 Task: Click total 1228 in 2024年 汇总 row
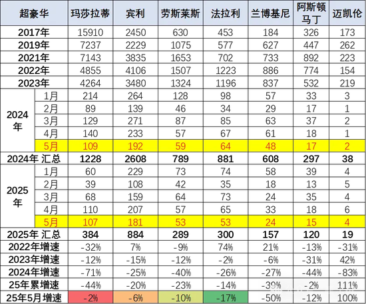[x=91, y=158]
